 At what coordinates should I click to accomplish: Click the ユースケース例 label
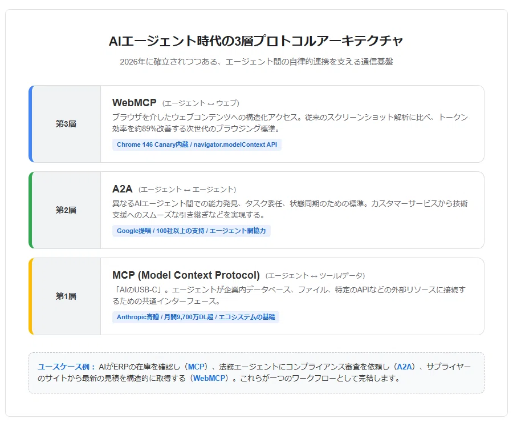coord(66,367)
